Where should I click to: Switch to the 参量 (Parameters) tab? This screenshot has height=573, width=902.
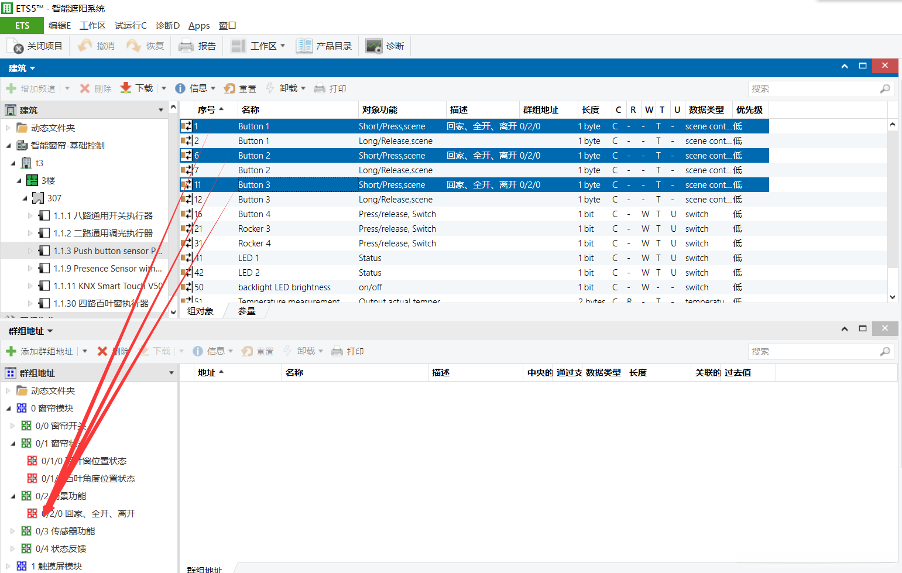click(x=246, y=311)
